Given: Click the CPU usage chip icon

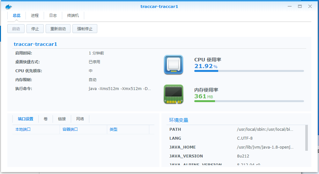Looking at the screenshot, I should point(174,65).
